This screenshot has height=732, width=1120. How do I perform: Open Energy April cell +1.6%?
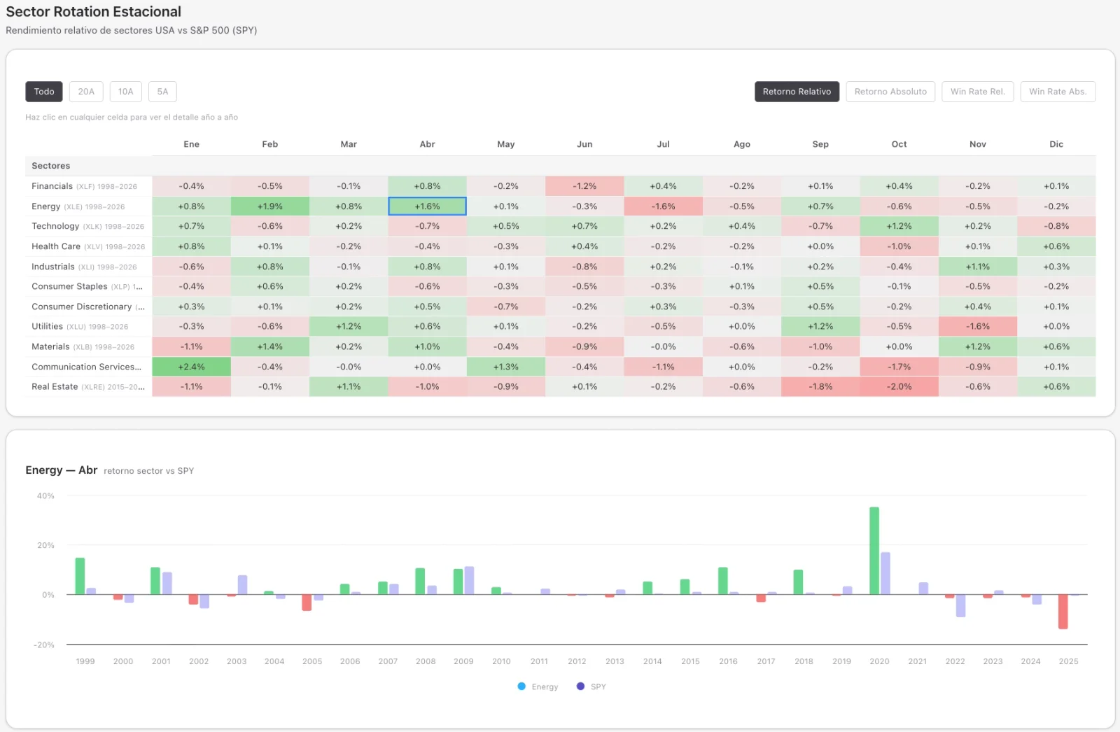pos(427,206)
